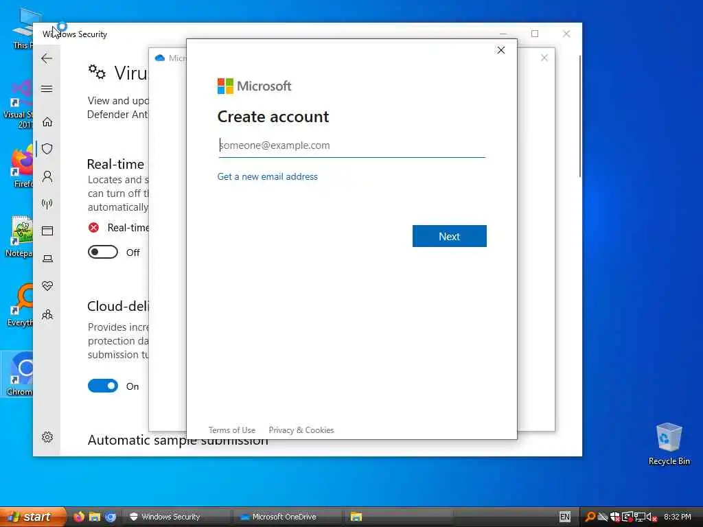Open Terms of Use link
703x527 pixels.
tap(232, 430)
